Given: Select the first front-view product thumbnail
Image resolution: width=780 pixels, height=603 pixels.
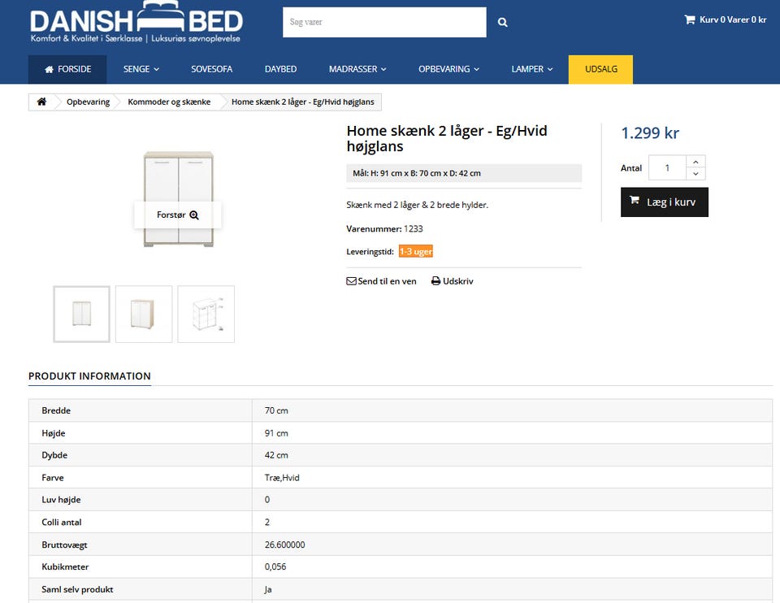Looking at the screenshot, I should (x=81, y=314).
